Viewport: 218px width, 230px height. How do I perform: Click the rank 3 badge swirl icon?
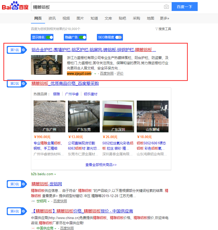tap(23, 184)
